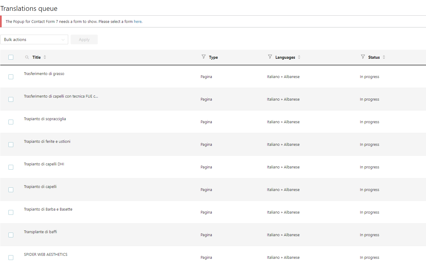
Task: Expand the Bulk actions dropdown
Action: click(x=34, y=39)
